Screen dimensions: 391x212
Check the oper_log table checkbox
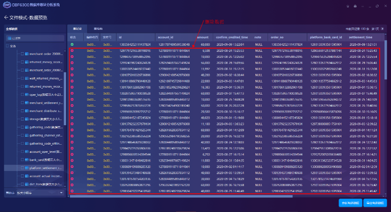(x=22, y=95)
